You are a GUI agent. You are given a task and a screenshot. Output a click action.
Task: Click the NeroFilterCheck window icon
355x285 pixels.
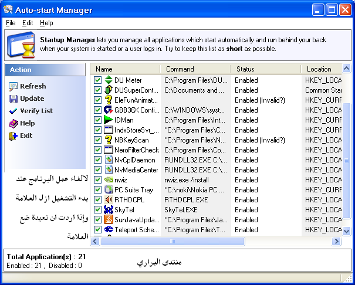tap(109, 150)
